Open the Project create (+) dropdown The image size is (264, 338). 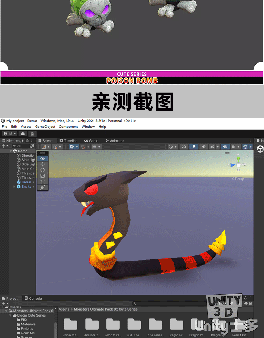tap(5, 303)
